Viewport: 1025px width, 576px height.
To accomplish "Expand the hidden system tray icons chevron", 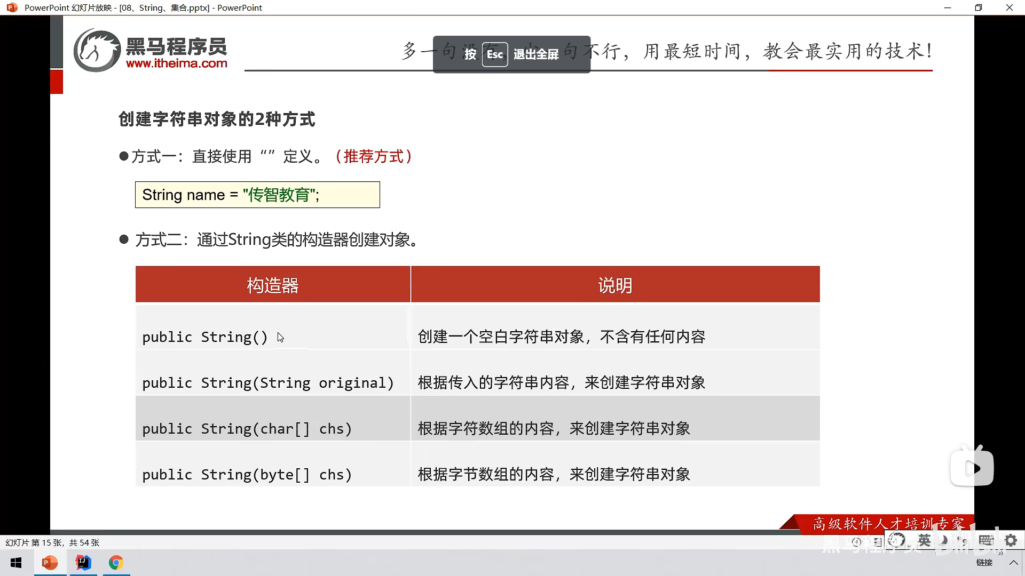I will [x=1014, y=563].
